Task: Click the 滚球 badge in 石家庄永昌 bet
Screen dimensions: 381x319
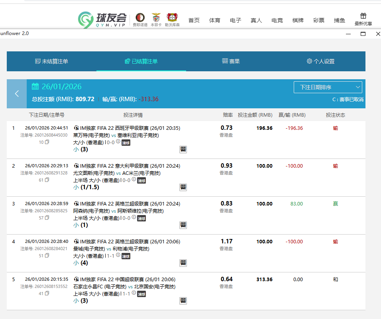Action: 141,294
